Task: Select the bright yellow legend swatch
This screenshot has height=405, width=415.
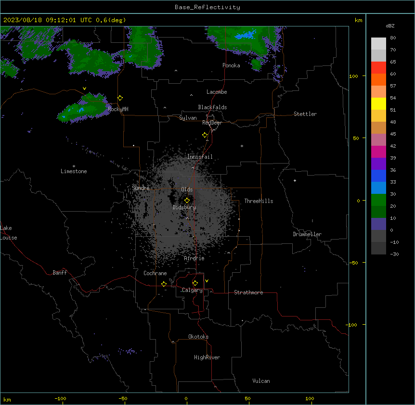Action: [x=378, y=103]
